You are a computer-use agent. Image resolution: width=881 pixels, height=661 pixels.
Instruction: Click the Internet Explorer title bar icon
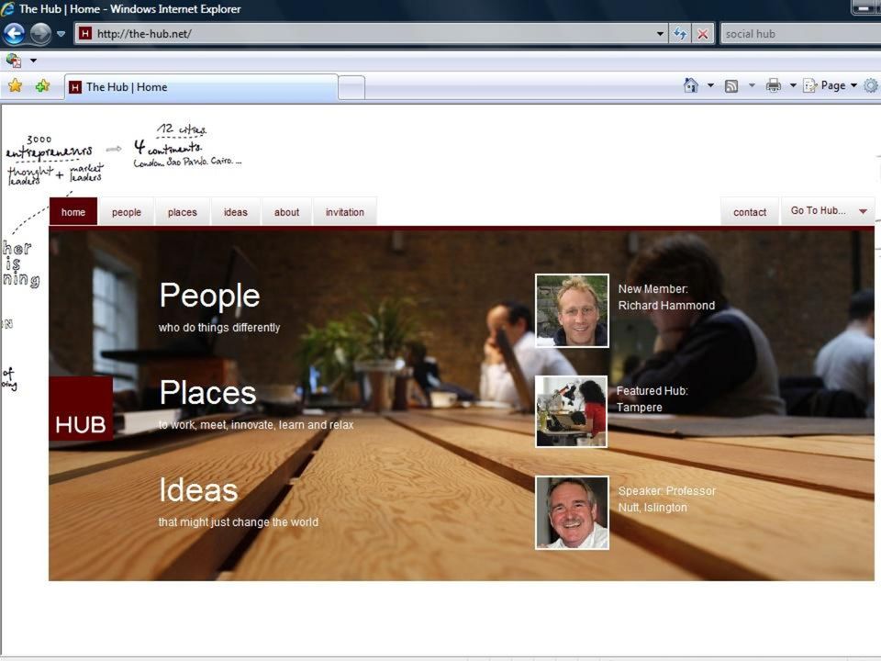click(x=8, y=8)
